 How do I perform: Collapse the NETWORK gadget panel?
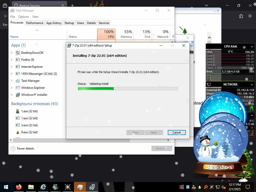[x=252, y=84]
